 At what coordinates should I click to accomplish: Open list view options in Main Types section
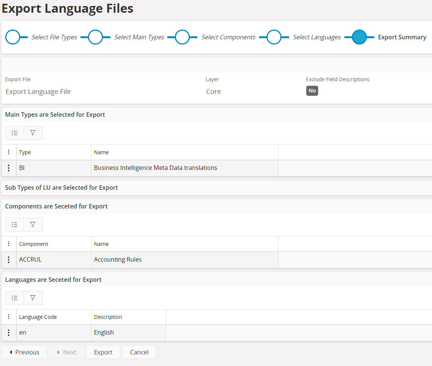point(15,133)
